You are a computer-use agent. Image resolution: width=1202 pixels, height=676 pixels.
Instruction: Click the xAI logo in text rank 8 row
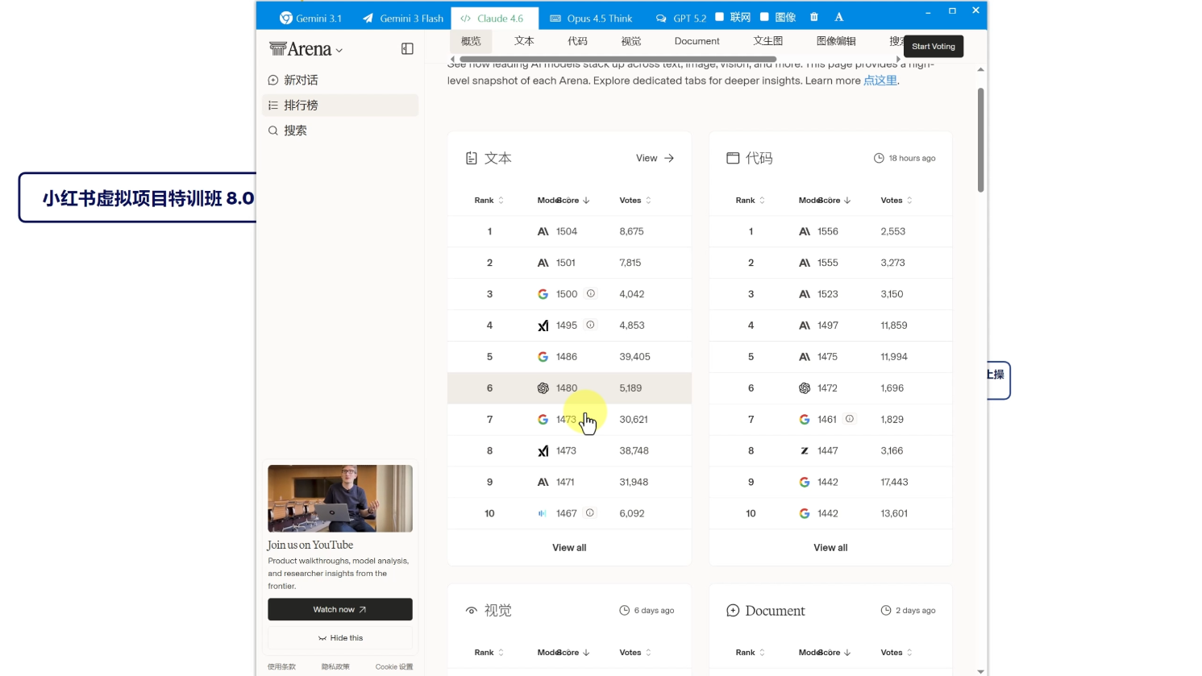pos(543,450)
